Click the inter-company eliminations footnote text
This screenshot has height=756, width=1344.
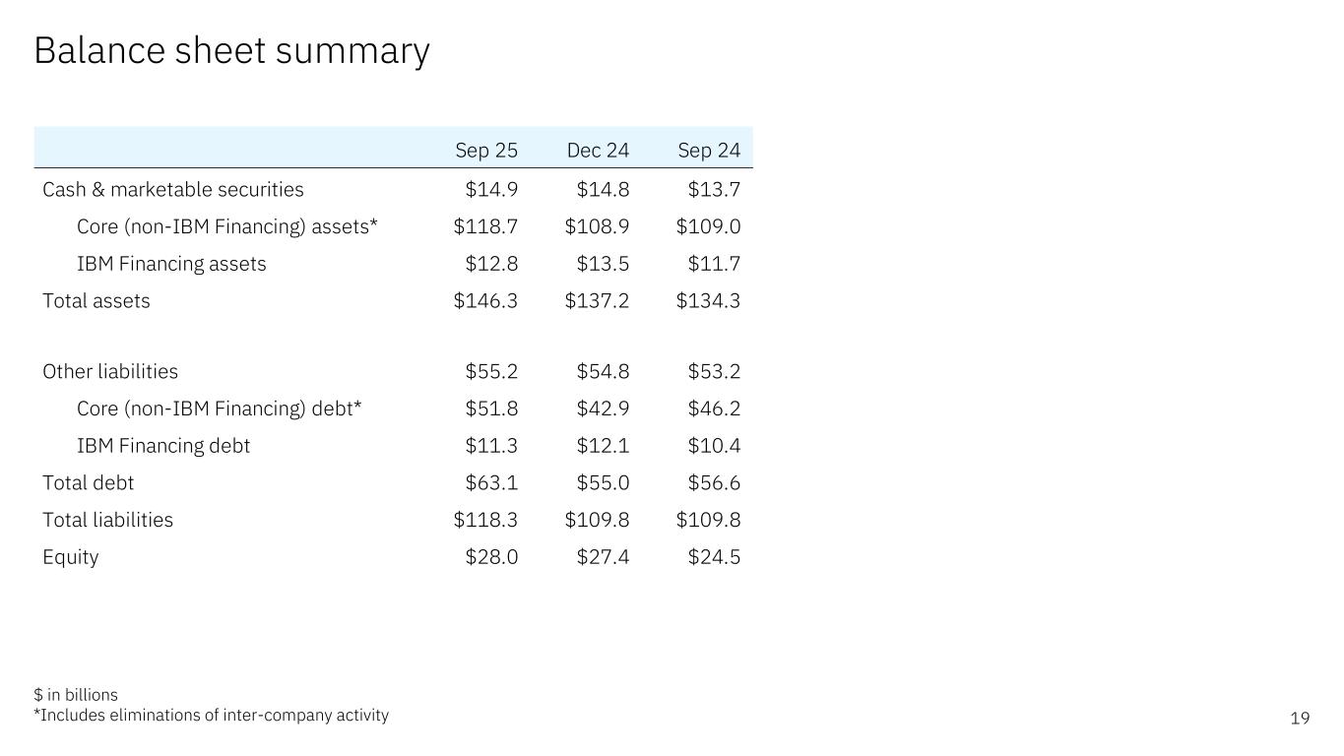pyautogui.click(x=212, y=716)
